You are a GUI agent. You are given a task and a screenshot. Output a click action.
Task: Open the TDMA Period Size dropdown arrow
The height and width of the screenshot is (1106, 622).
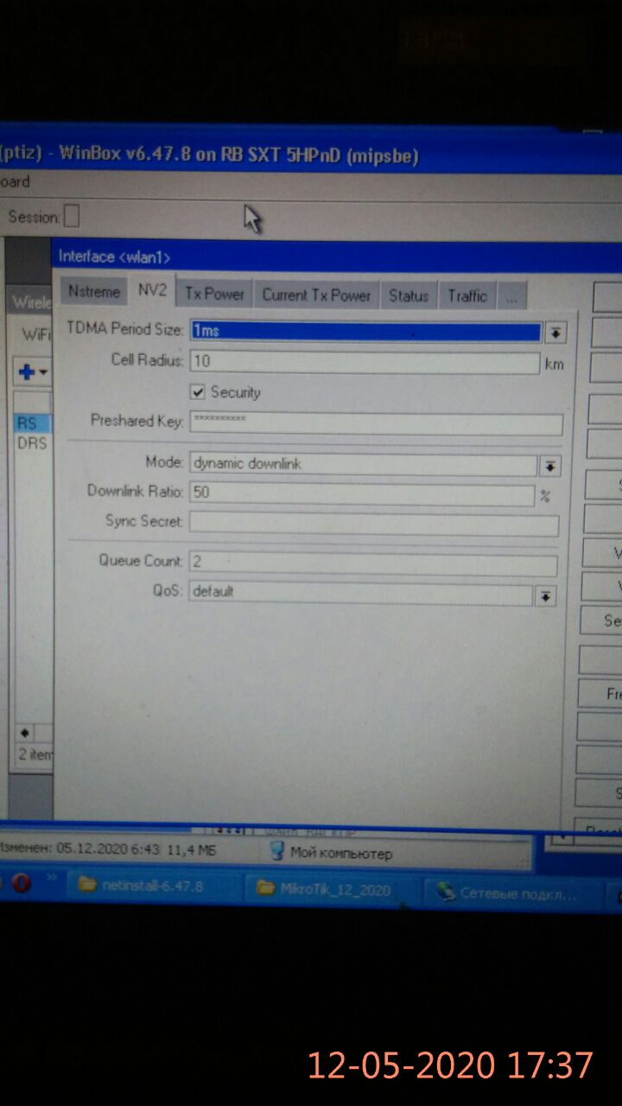555,333
